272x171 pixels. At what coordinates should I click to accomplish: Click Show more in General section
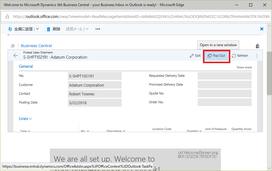click(244, 67)
